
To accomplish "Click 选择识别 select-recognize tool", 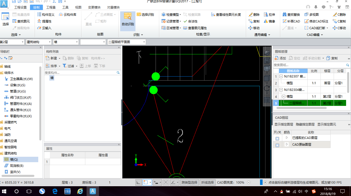I will coord(145,14).
